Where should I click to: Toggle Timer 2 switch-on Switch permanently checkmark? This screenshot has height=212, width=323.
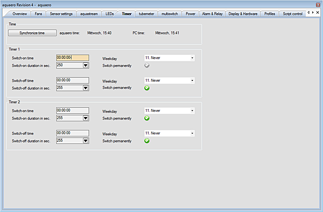point(147,118)
